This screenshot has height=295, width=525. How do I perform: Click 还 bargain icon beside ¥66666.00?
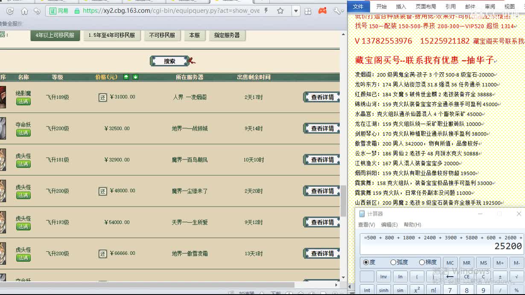[102, 254]
